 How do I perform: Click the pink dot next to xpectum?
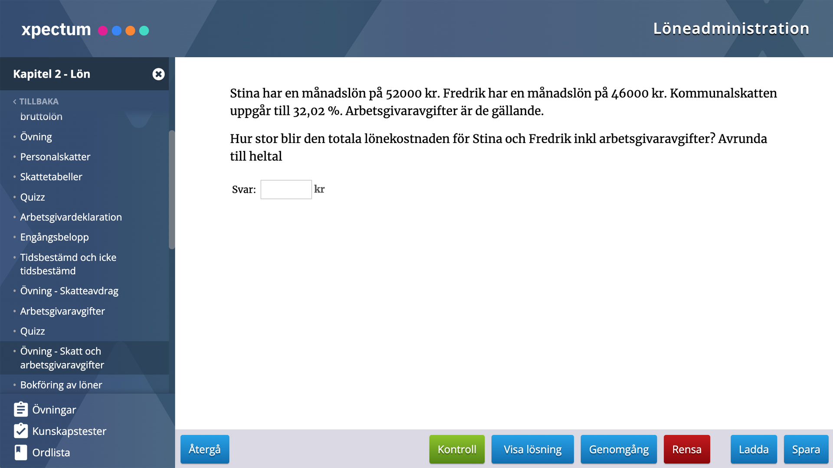(x=103, y=31)
